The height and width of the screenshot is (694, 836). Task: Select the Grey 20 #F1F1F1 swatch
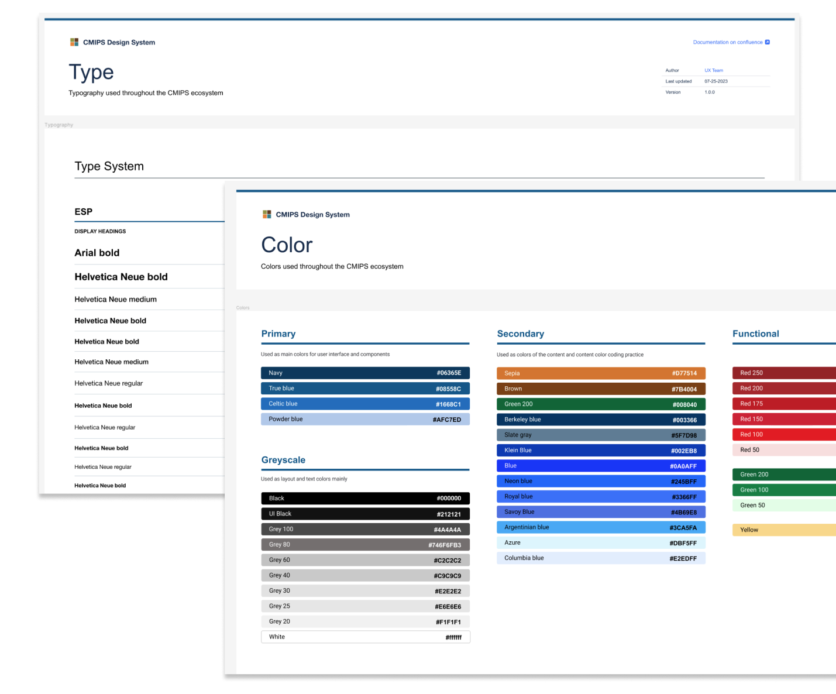pyautogui.click(x=365, y=622)
